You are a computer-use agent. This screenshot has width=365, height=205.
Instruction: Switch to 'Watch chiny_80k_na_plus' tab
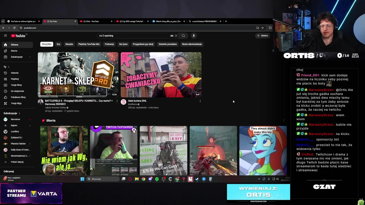(x=168, y=21)
